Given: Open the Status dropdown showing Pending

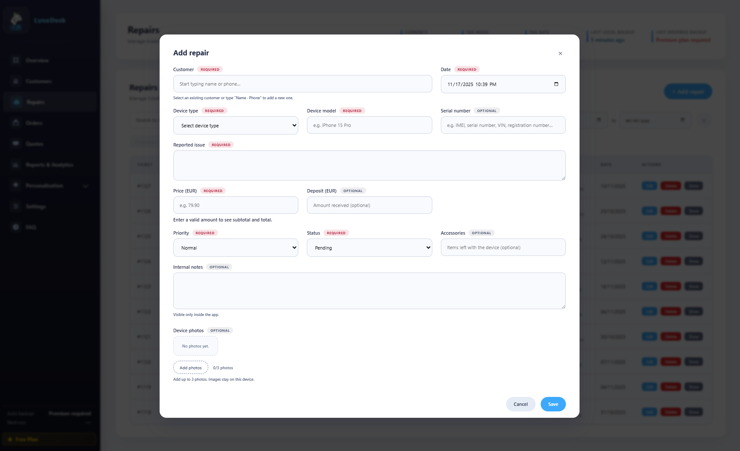Looking at the screenshot, I should (x=369, y=248).
